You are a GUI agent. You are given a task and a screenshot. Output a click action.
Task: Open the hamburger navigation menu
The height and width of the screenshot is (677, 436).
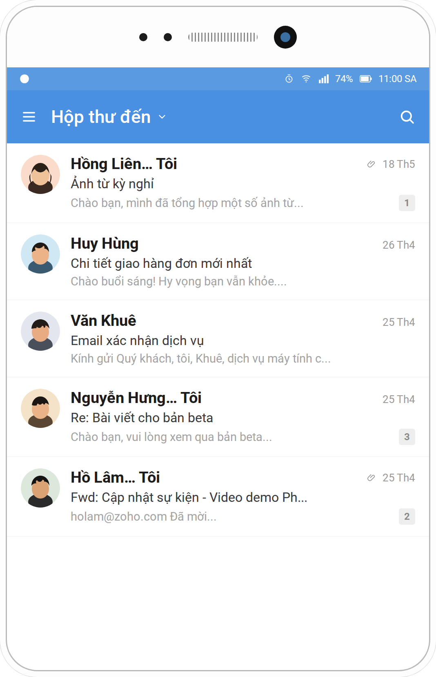[29, 117]
